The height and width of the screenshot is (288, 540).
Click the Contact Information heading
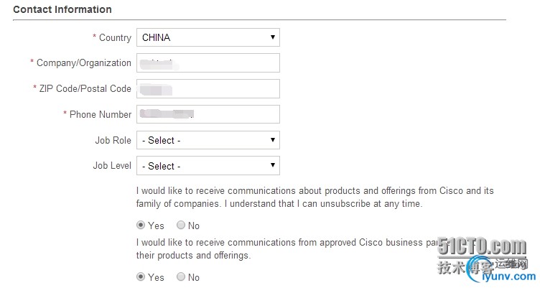pos(62,10)
